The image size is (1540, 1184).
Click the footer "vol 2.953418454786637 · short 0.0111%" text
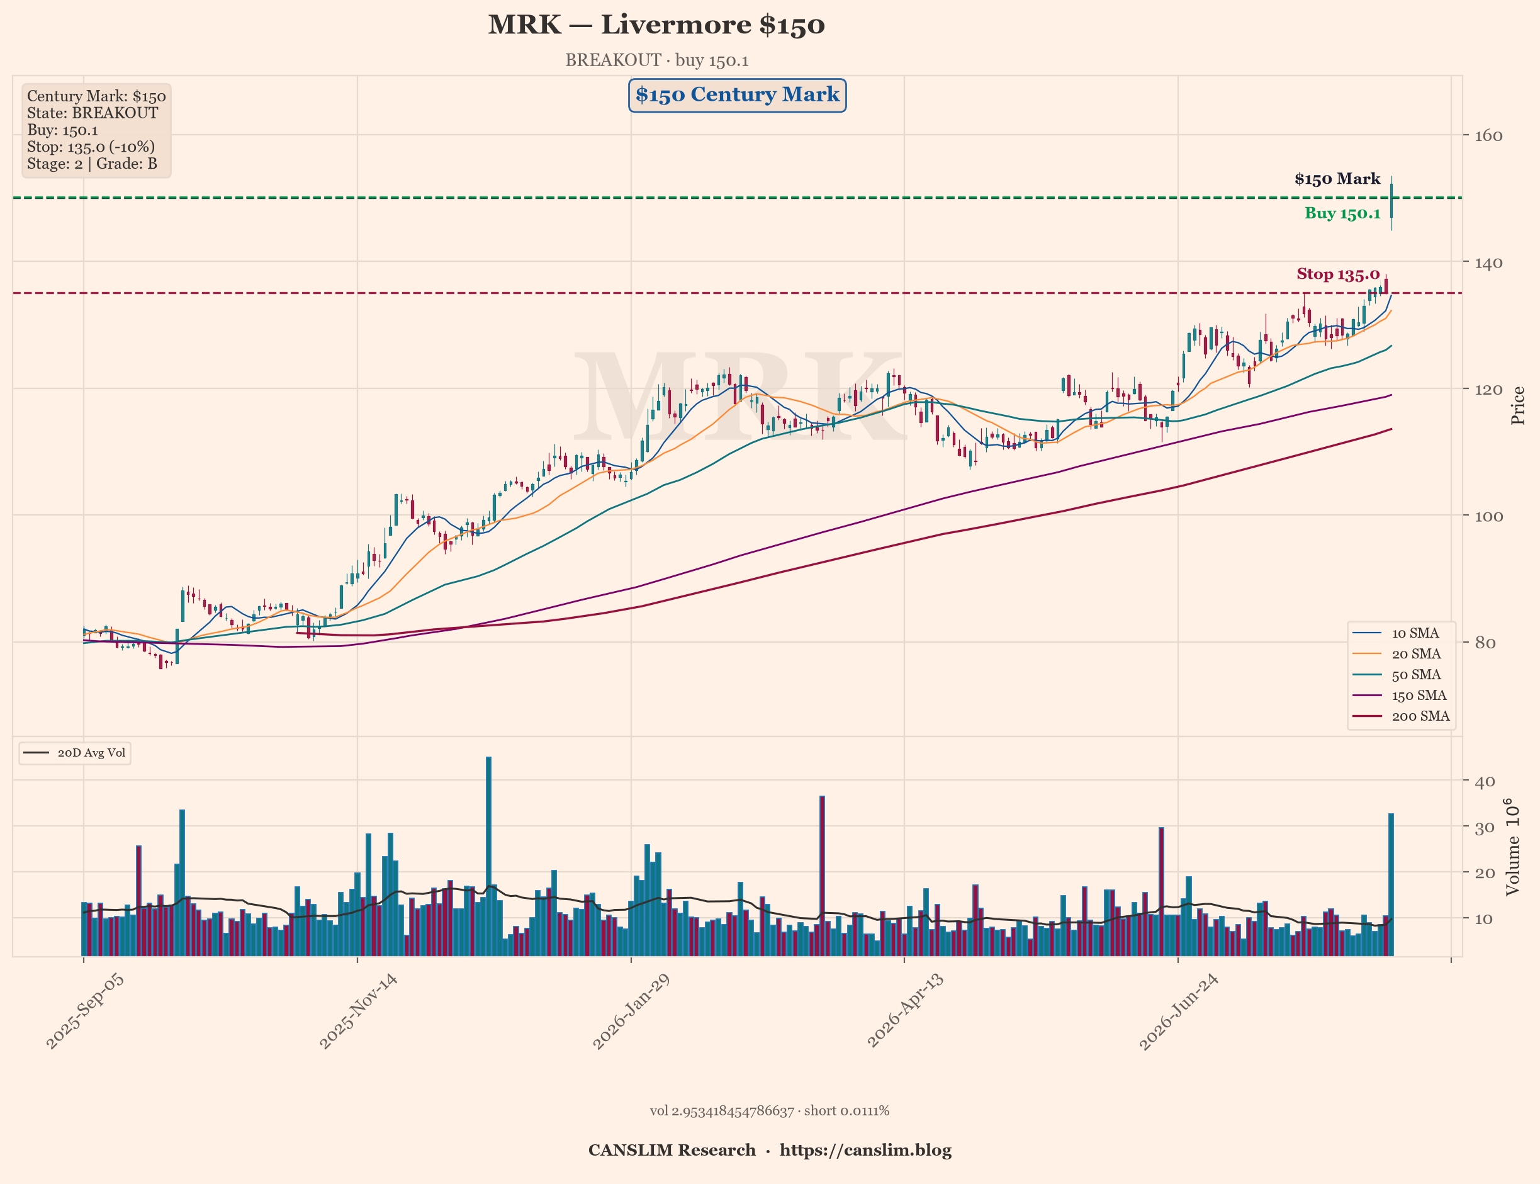769,1112
